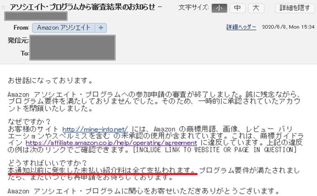Set text size to 小 (small)

pos(219,8)
